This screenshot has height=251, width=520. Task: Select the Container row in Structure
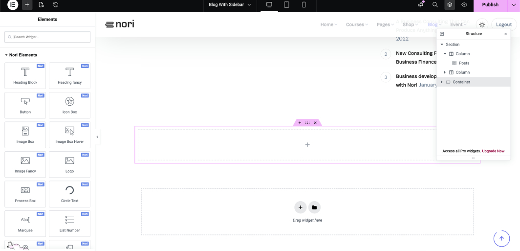[473, 82]
